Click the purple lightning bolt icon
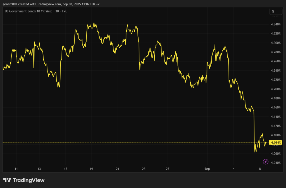 [266, 162]
